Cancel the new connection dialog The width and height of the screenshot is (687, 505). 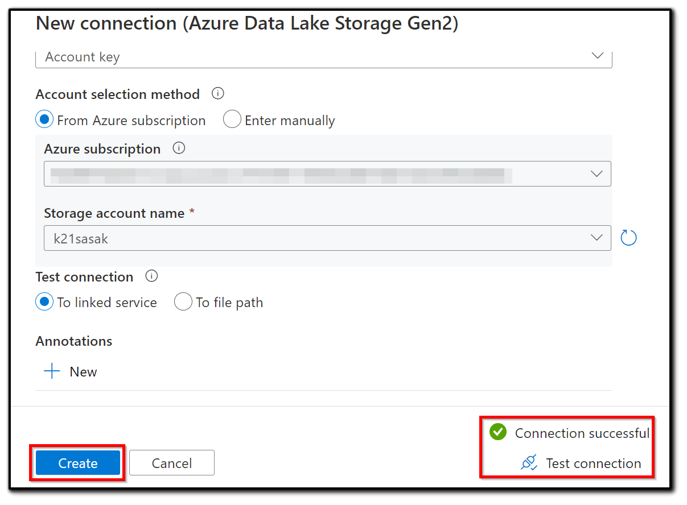click(171, 462)
